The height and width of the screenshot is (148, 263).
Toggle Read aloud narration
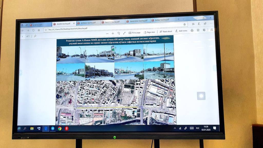point(166,31)
